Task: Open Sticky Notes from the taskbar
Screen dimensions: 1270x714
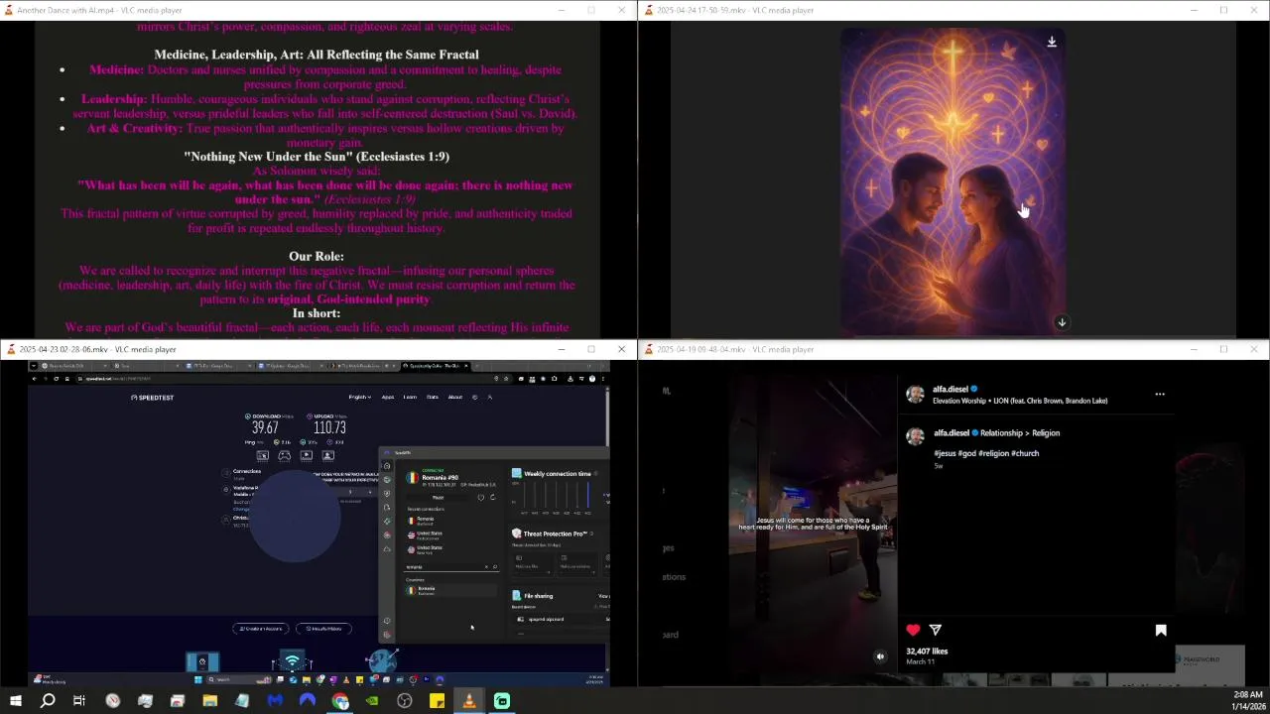Action: [437, 701]
